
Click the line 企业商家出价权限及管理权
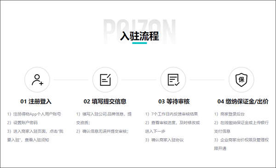coord(241,140)
